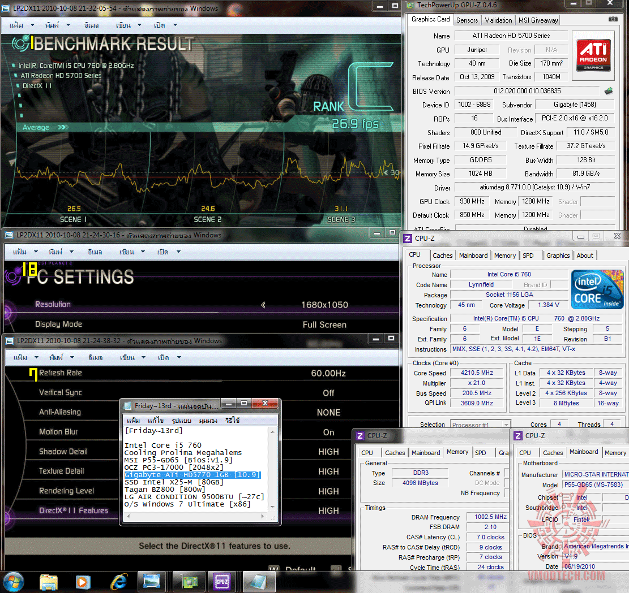Switch to the Notepad taskbar button

coord(259,581)
